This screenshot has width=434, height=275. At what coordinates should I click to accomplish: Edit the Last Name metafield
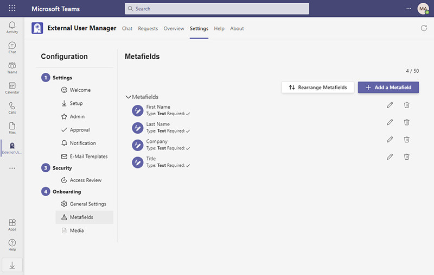(x=390, y=122)
